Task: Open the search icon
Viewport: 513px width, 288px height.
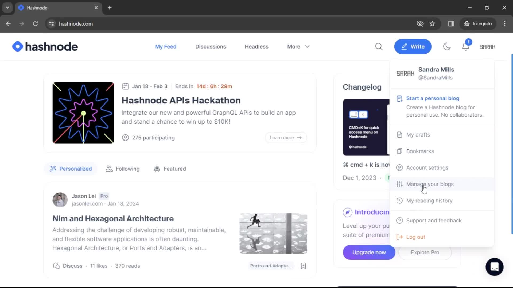Action: pyautogui.click(x=378, y=46)
